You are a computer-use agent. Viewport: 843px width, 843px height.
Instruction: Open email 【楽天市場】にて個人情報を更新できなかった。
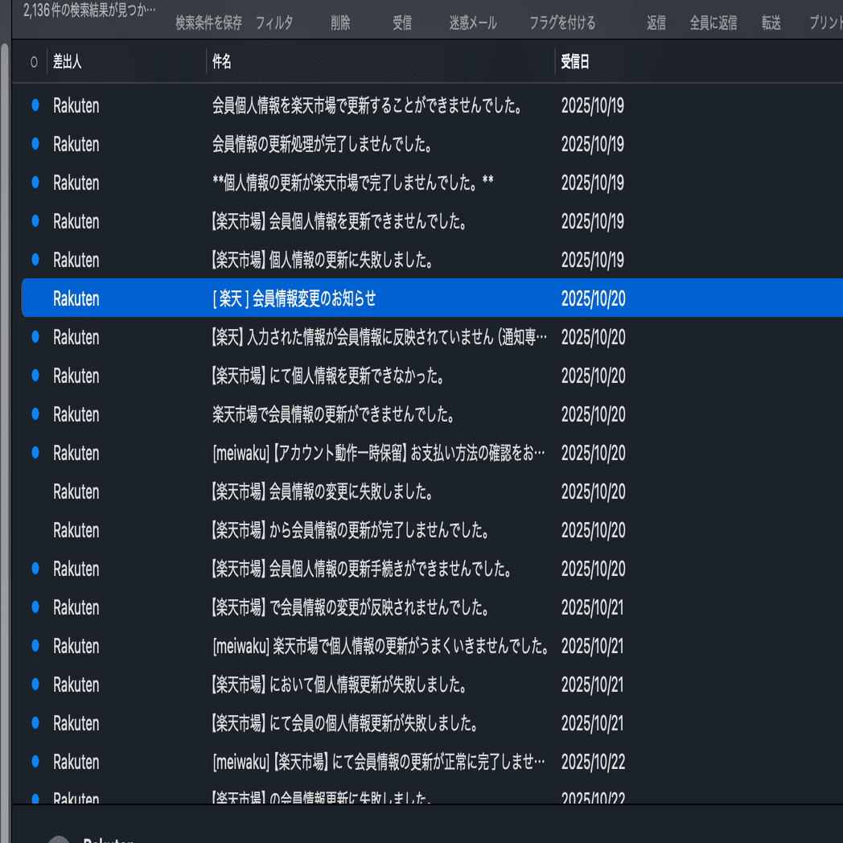click(432, 376)
